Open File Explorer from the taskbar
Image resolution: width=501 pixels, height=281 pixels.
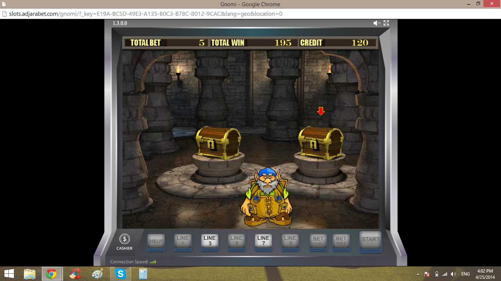[29, 274]
